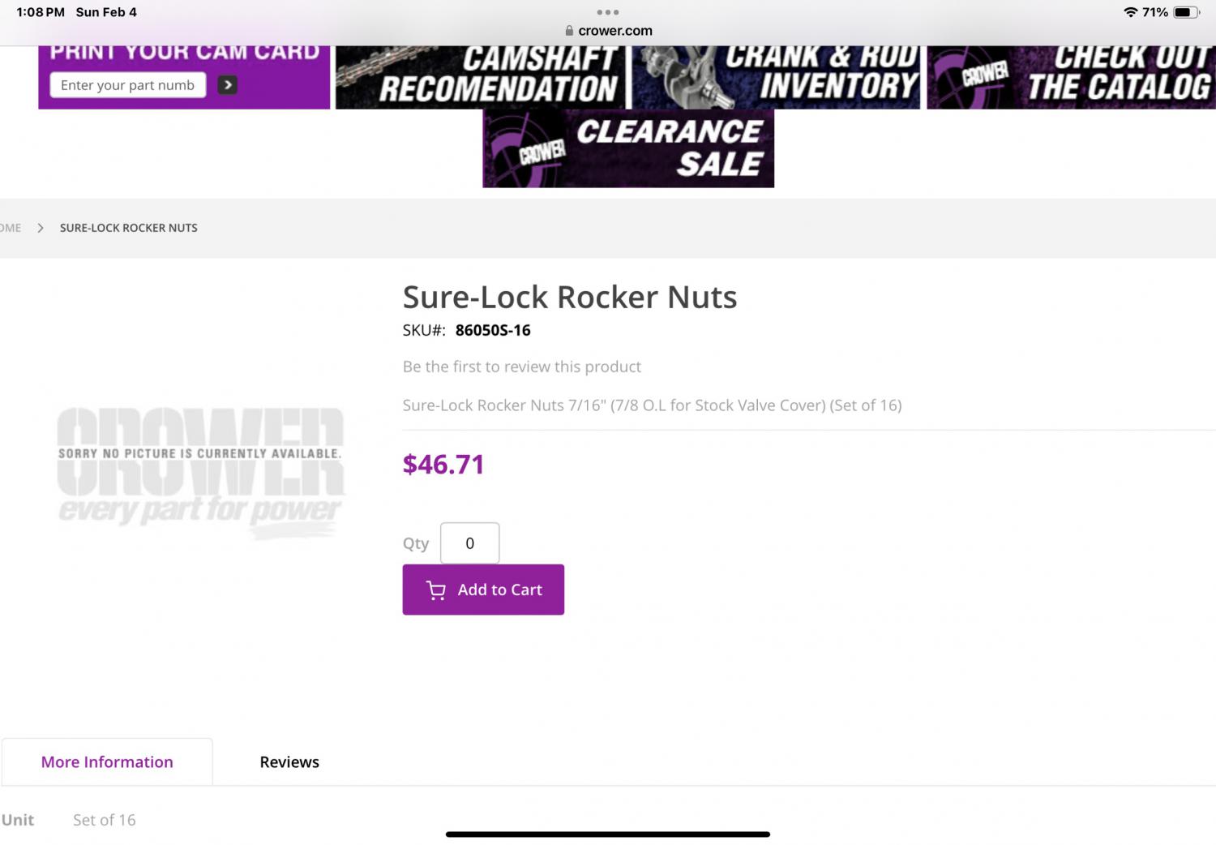Tap the crower.com address bar
Viewport: 1216px width, 845px height.
coord(614,31)
